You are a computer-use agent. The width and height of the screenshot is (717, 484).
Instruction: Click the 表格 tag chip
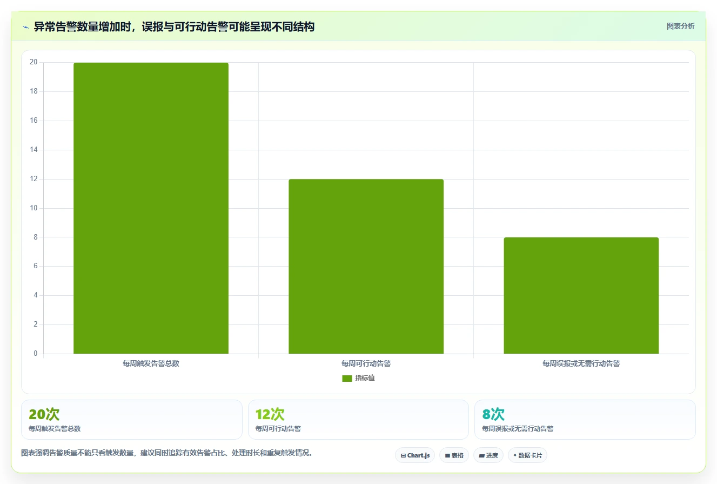point(454,455)
